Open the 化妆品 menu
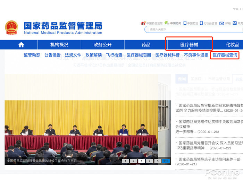 (x=232, y=45)
